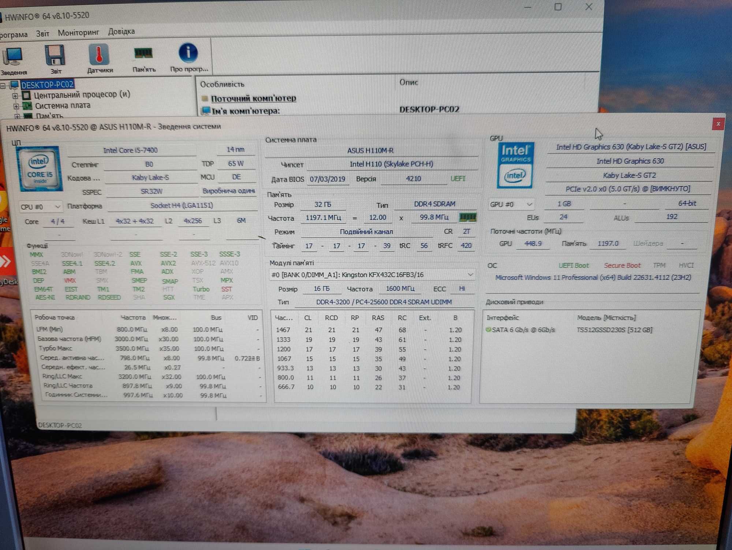This screenshot has height=550, width=732.
Task: Click SATA 6 Gb/s @ 6Gb/s interface entry
Action: (x=523, y=330)
